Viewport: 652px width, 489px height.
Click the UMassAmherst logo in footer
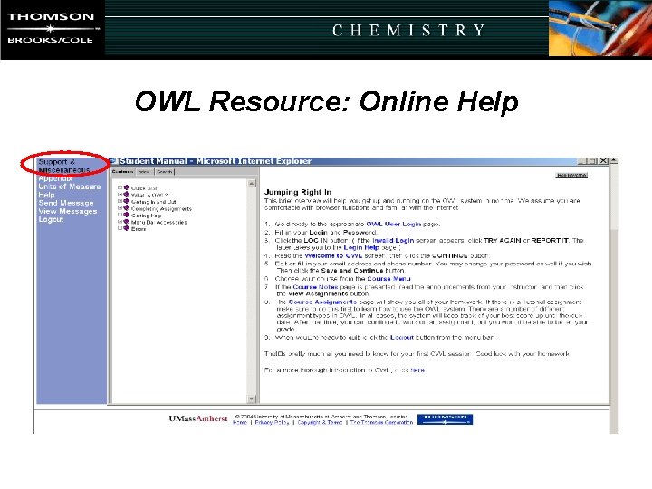click(x=198, y=418)
